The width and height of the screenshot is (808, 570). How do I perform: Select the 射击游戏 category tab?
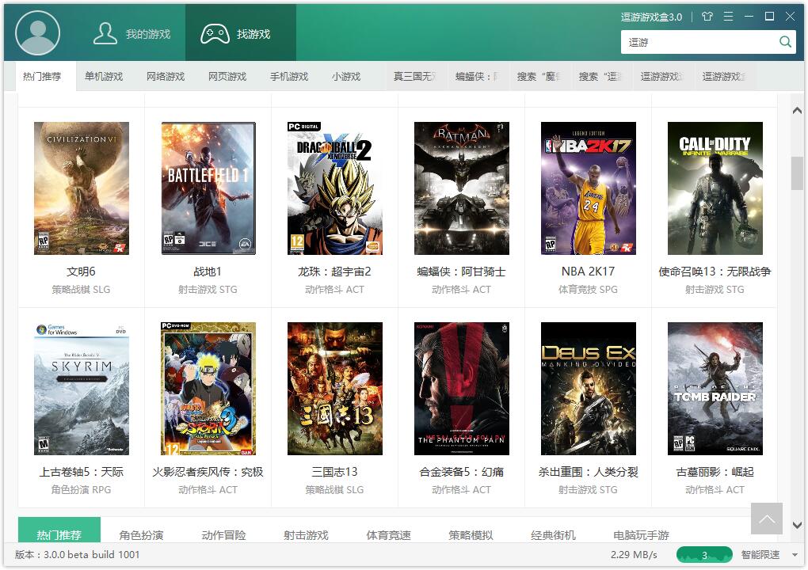click(306, 535)
